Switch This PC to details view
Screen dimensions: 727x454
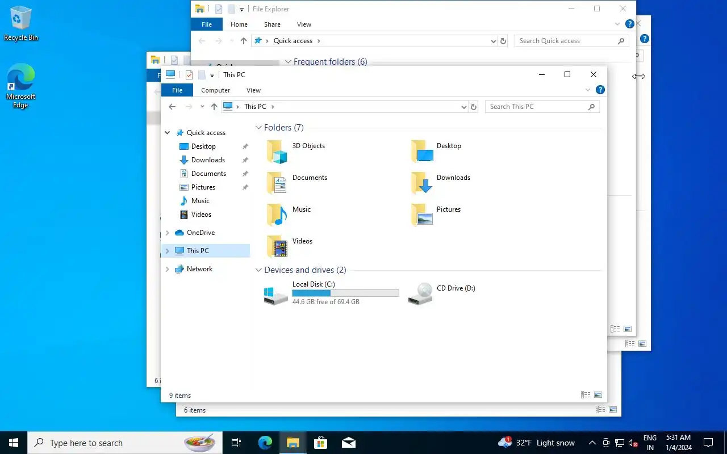(x=586, y=395)
